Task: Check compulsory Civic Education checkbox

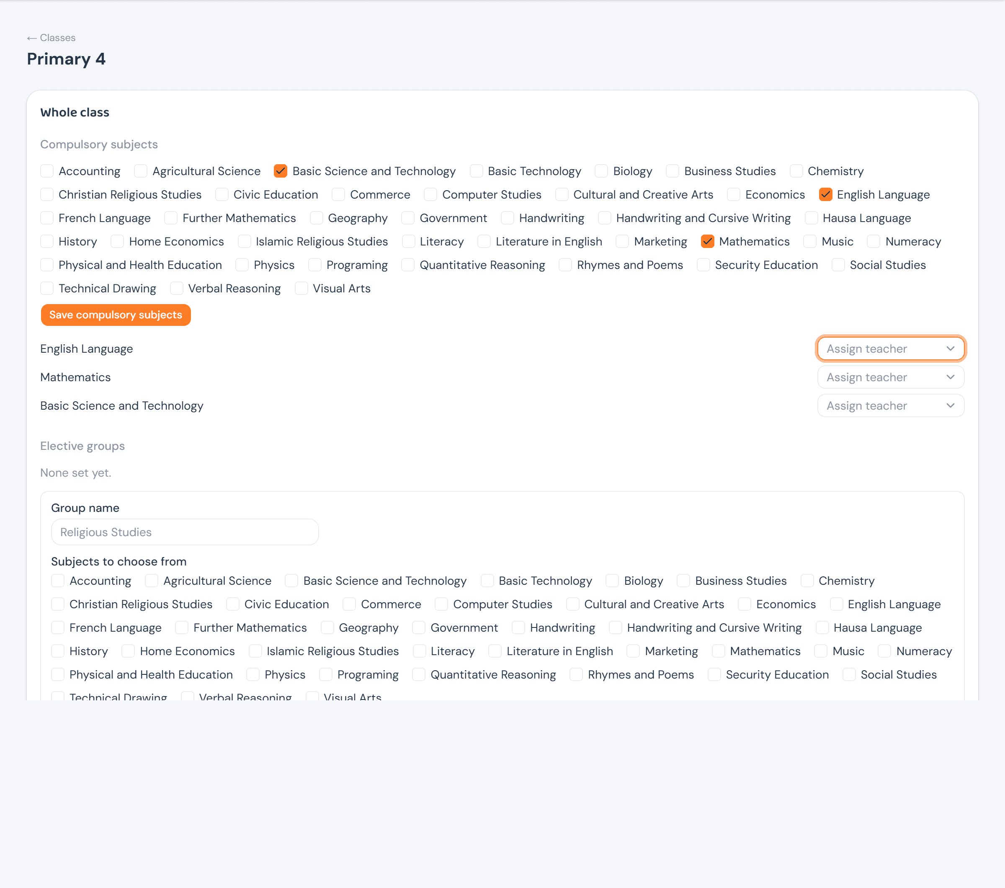Action: (x=222, y=195)
